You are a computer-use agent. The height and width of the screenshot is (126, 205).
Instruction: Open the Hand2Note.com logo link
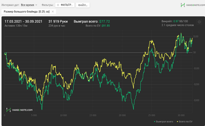193,5
